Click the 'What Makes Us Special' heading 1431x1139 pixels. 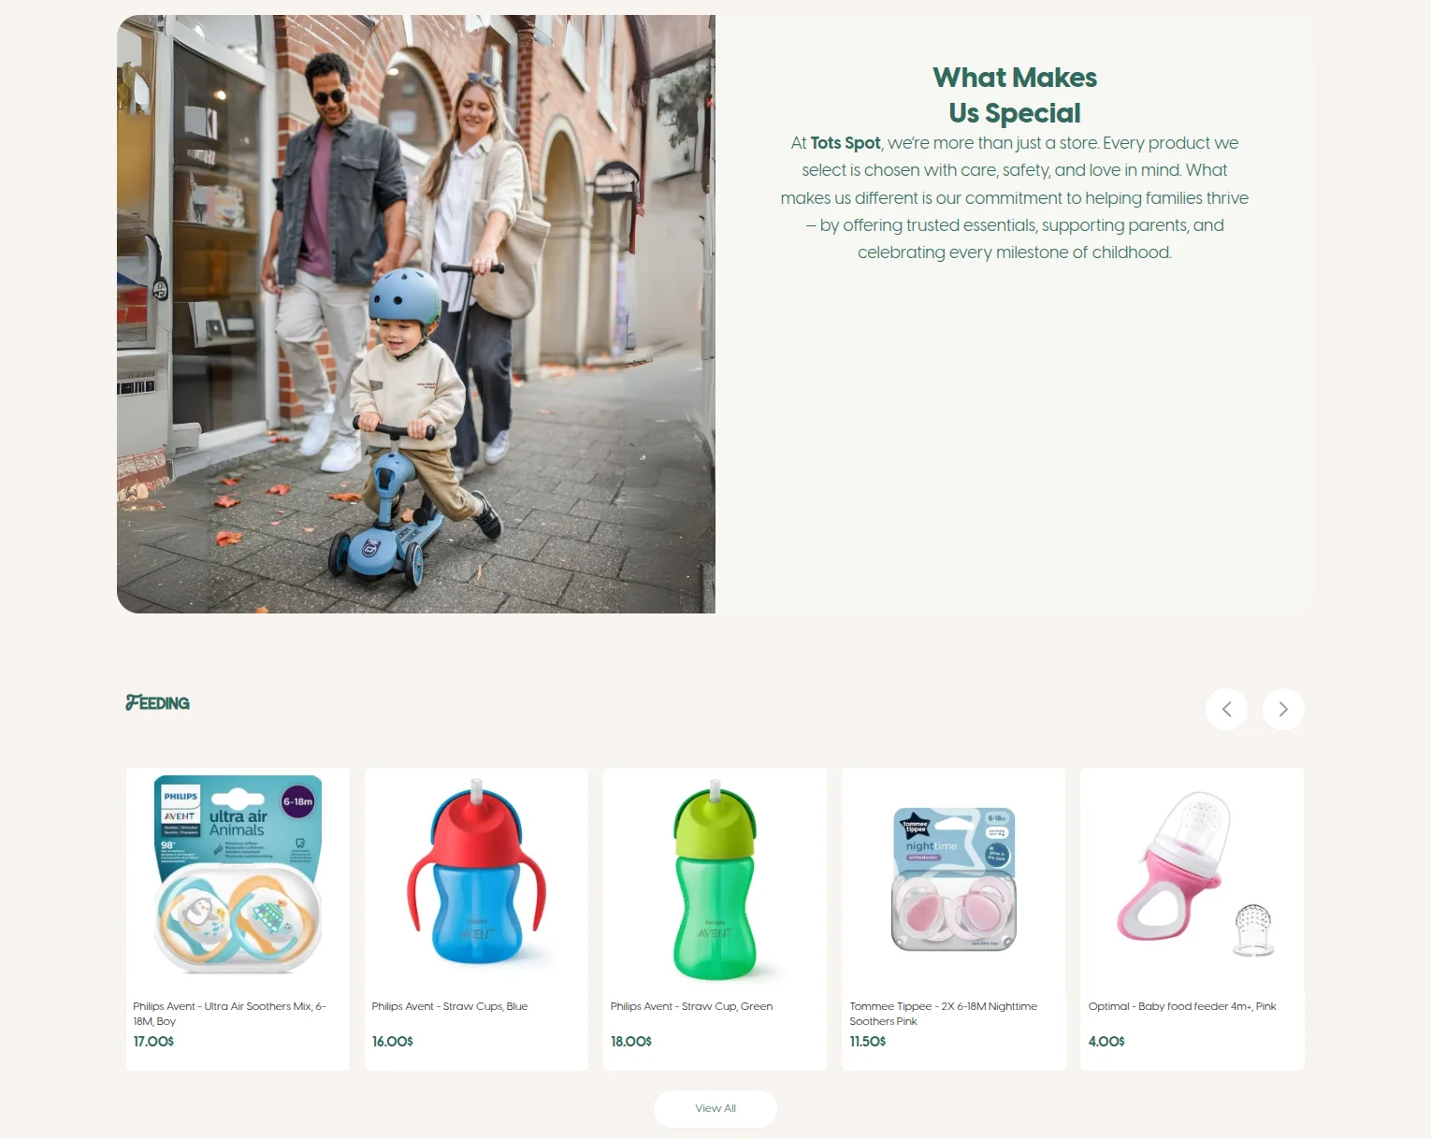click(x=1015, y=94)
